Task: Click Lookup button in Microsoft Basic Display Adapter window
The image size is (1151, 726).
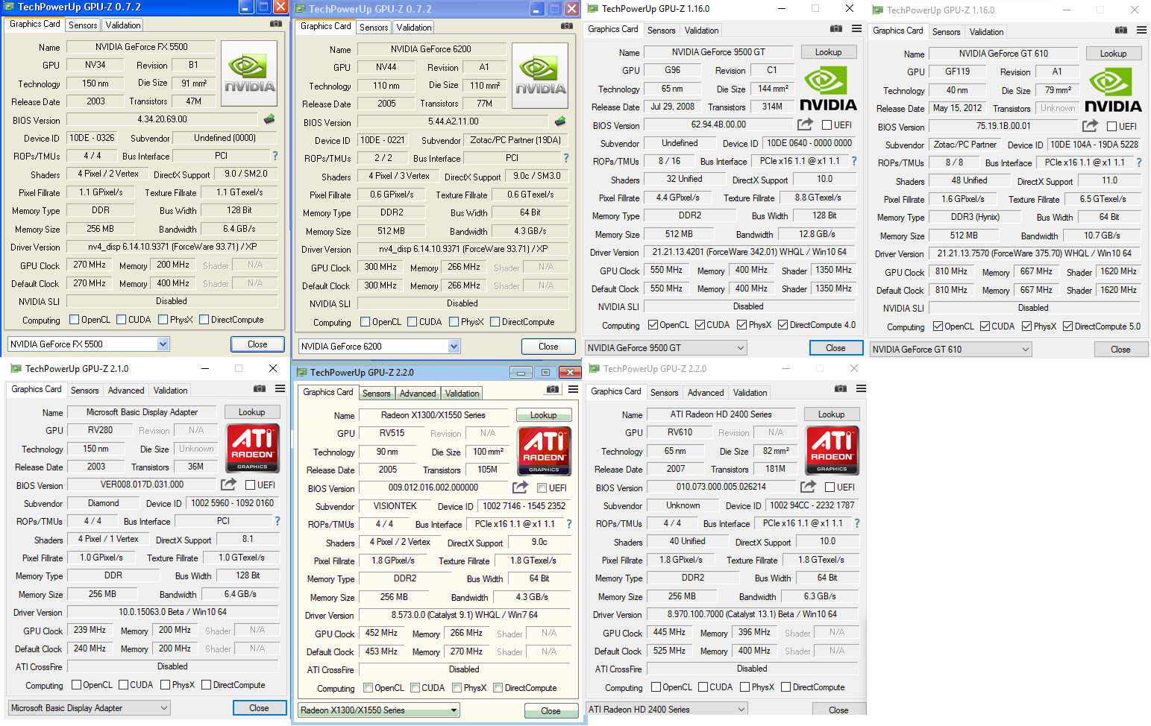Action: (251, 412)
